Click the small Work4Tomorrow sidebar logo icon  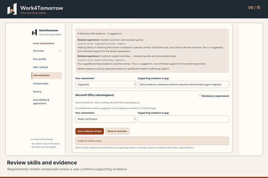[x=34, y=32]
